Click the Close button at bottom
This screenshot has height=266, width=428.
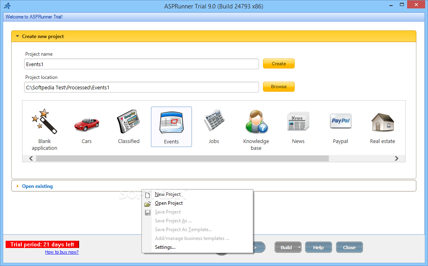tap(349, 248)
